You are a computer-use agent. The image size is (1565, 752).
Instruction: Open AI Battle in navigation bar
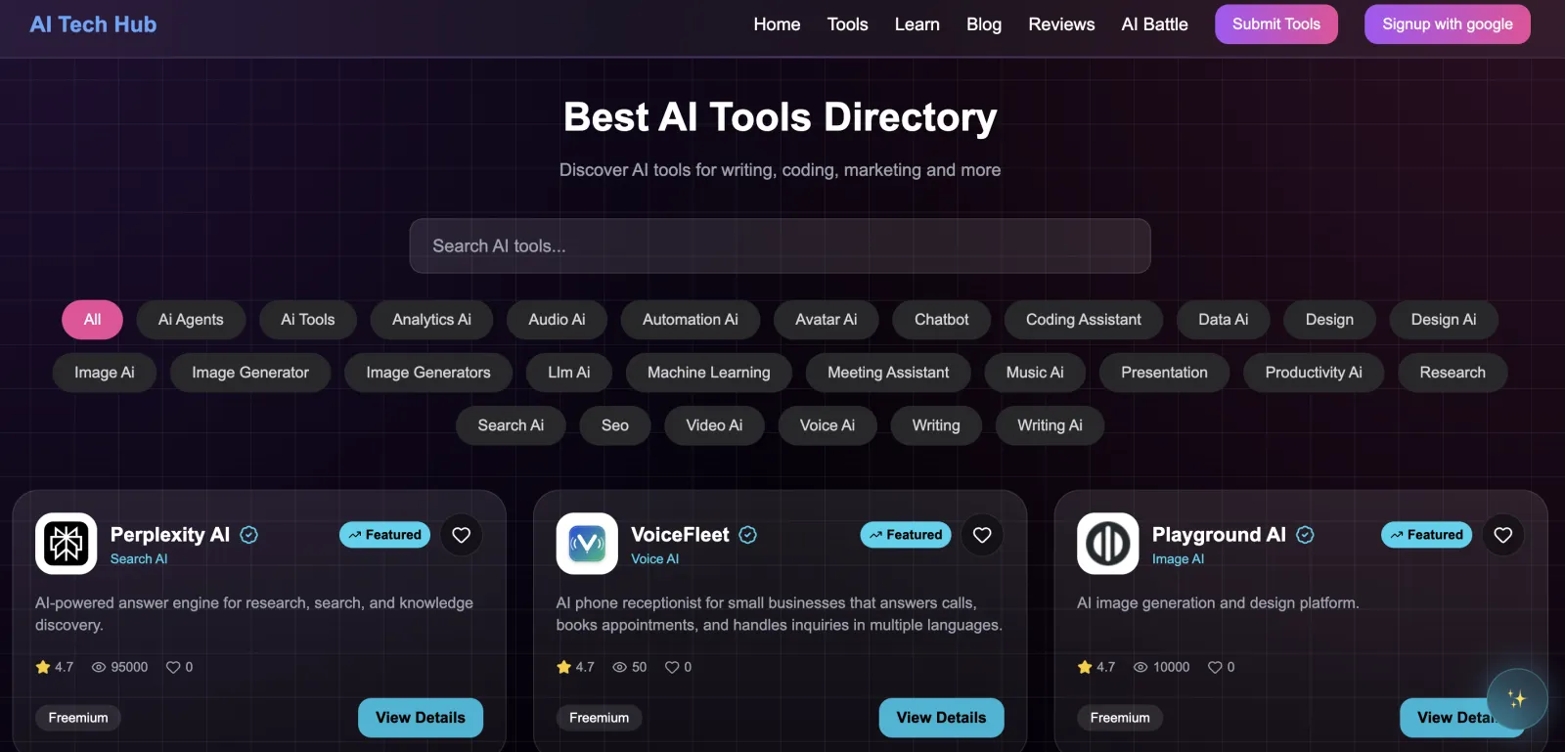(1155, 24)
